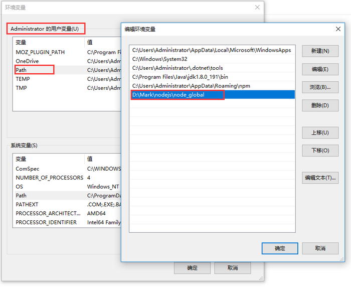Click 取消 in the 环境变量 window
351x288 pixels.
(233, 268)
